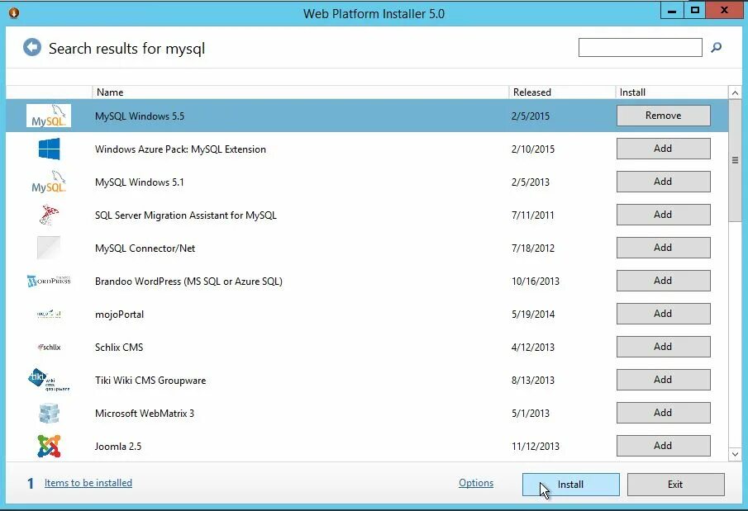Select the 'Joomla 2.5' name
Screen dimensions: 748x511
click(x=118, y=447)
